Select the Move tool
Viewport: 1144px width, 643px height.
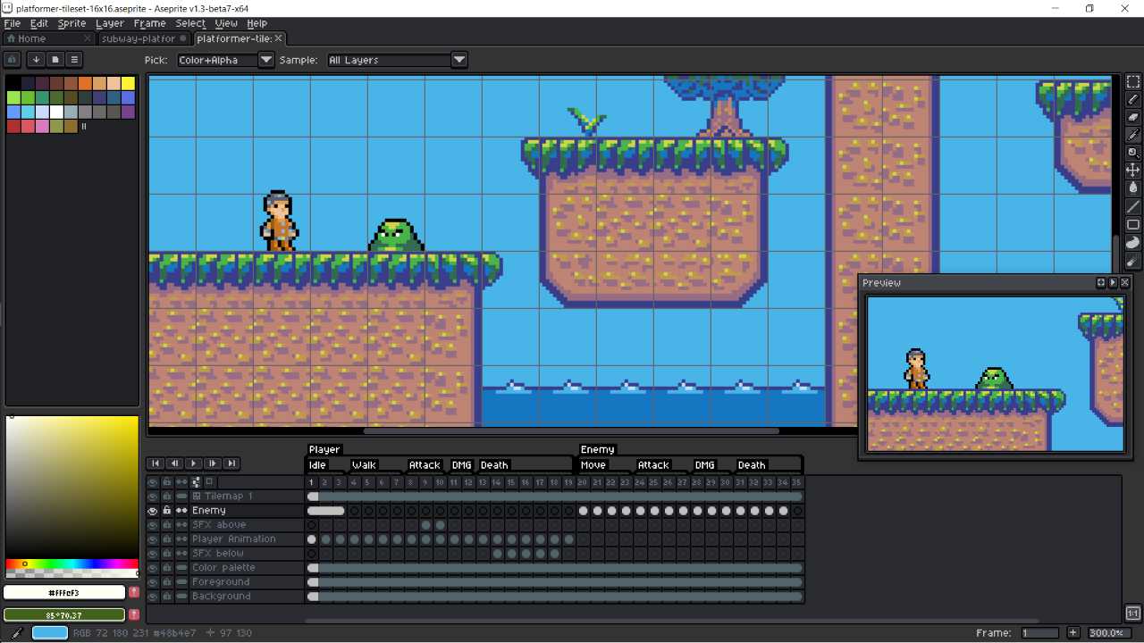click(1133, 170)
